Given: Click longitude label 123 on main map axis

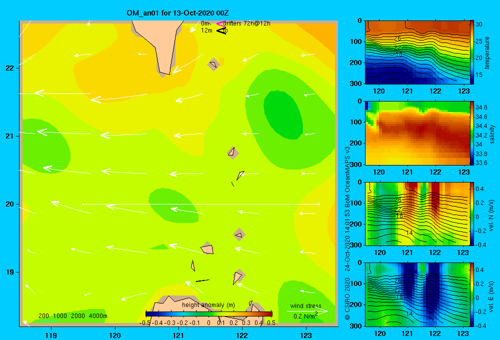Looking at the screenshot, I should (306, 335).
